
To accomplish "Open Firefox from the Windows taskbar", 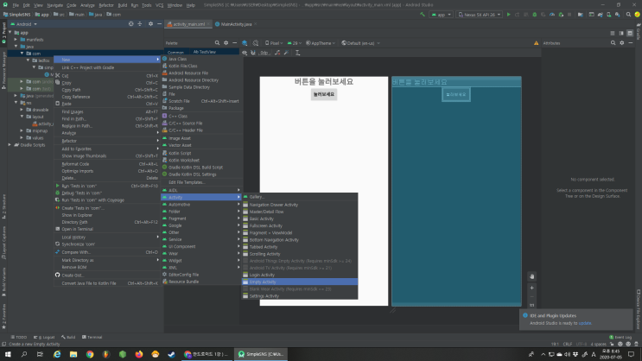I will click(x=139, y=354).
